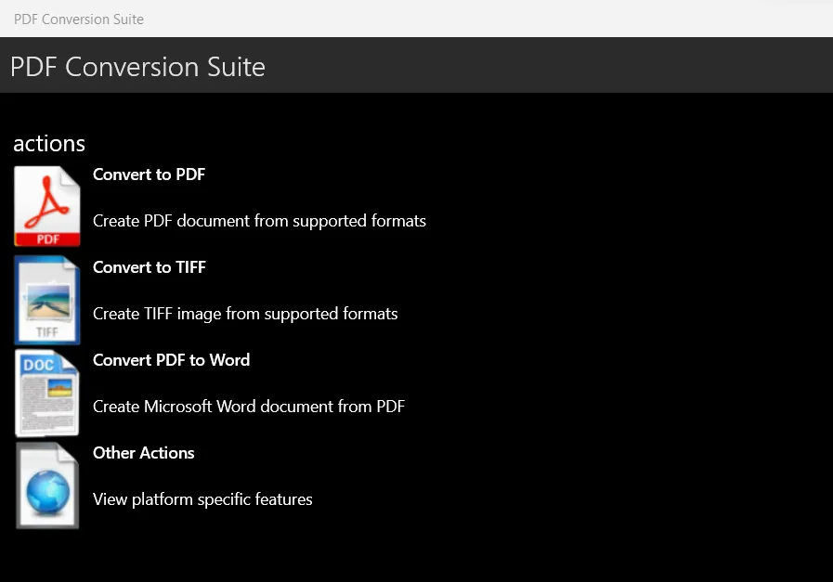Viewport: 833px width, 582px height.
Task: Open the Convert to PDF action
Action: [x=149, y=175]
